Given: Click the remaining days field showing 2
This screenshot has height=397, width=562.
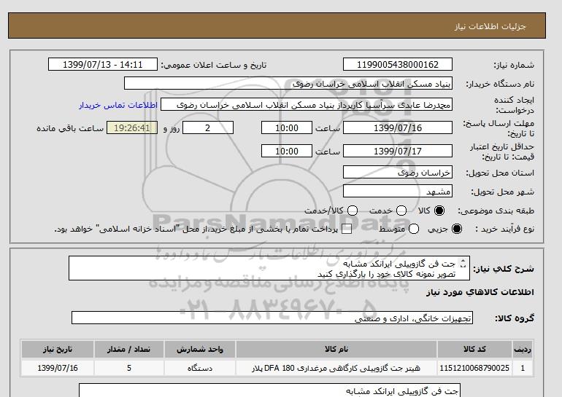Looking at the screenshot, I should click(x=208, y=127).
